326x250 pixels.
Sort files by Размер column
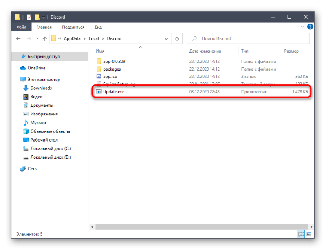tap(291, 51)
